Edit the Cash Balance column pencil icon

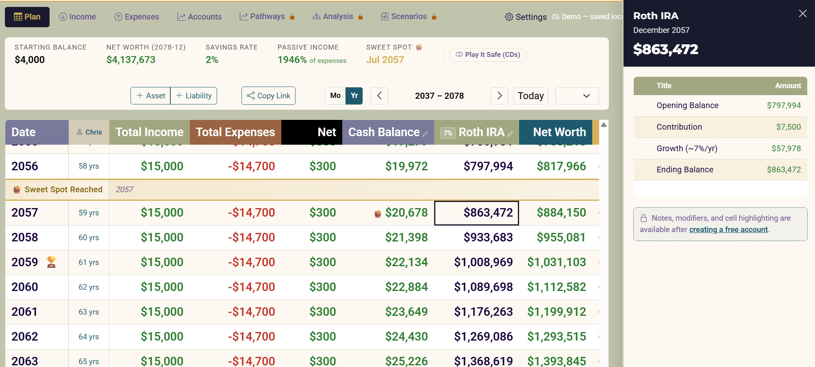[425, 134]
